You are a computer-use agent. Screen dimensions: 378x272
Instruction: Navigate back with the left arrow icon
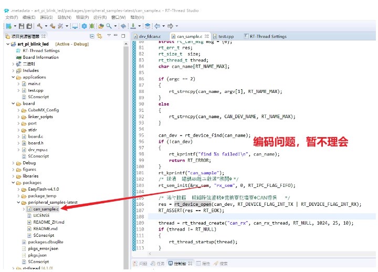pyautogui.click(x=157, y=26)
